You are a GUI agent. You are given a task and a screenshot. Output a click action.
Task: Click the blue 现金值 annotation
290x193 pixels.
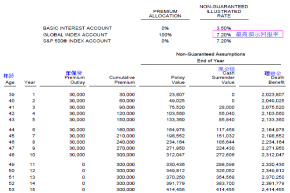(227, 69)
